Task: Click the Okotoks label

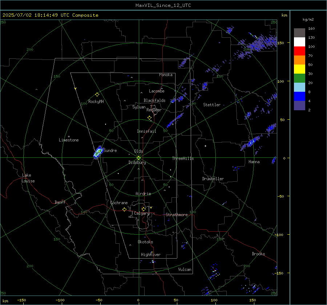Action: pyautogui.click(x=145, y=242)
